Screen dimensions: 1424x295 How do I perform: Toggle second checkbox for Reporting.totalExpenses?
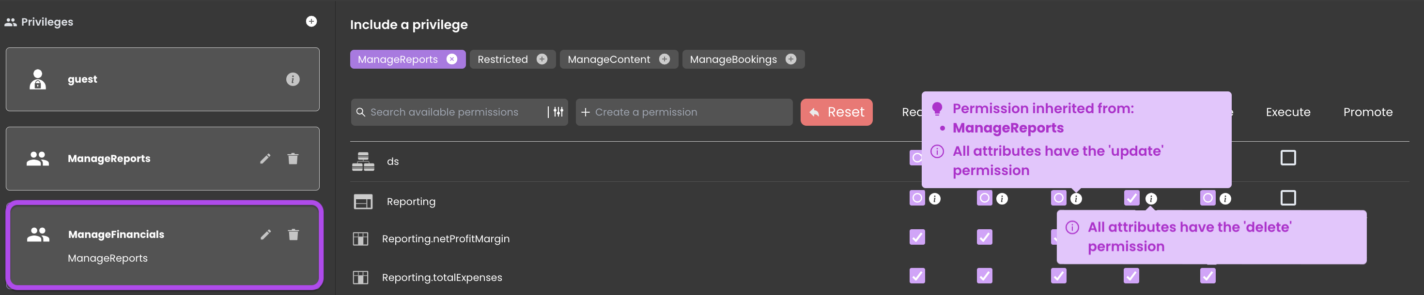[x=985, y=276]
